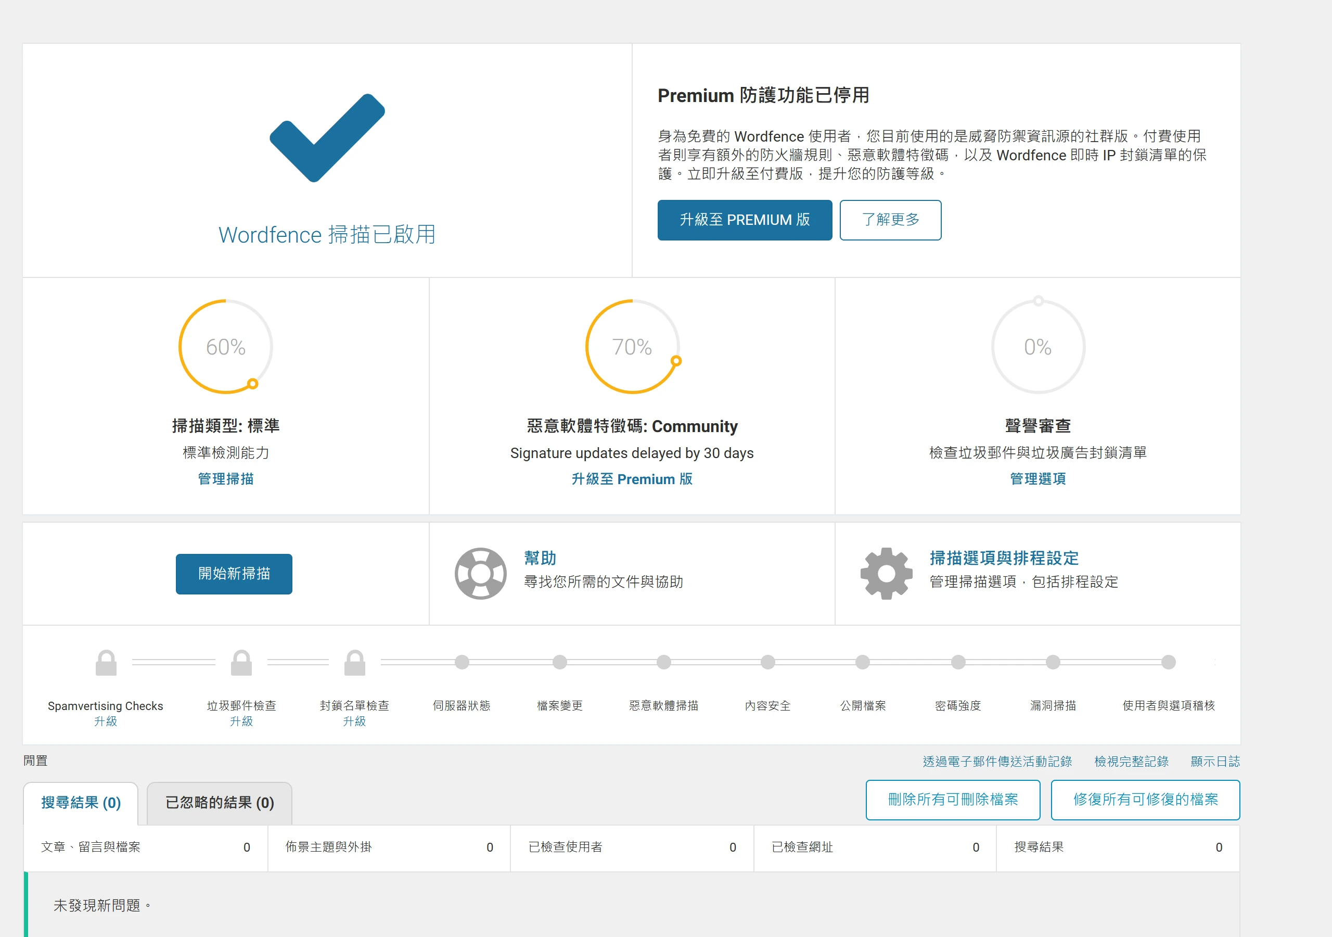This screenshot has height=937, width=1332.
Task: Click 修復所有可修復的檔案 button
Action: click(1145, 800)
